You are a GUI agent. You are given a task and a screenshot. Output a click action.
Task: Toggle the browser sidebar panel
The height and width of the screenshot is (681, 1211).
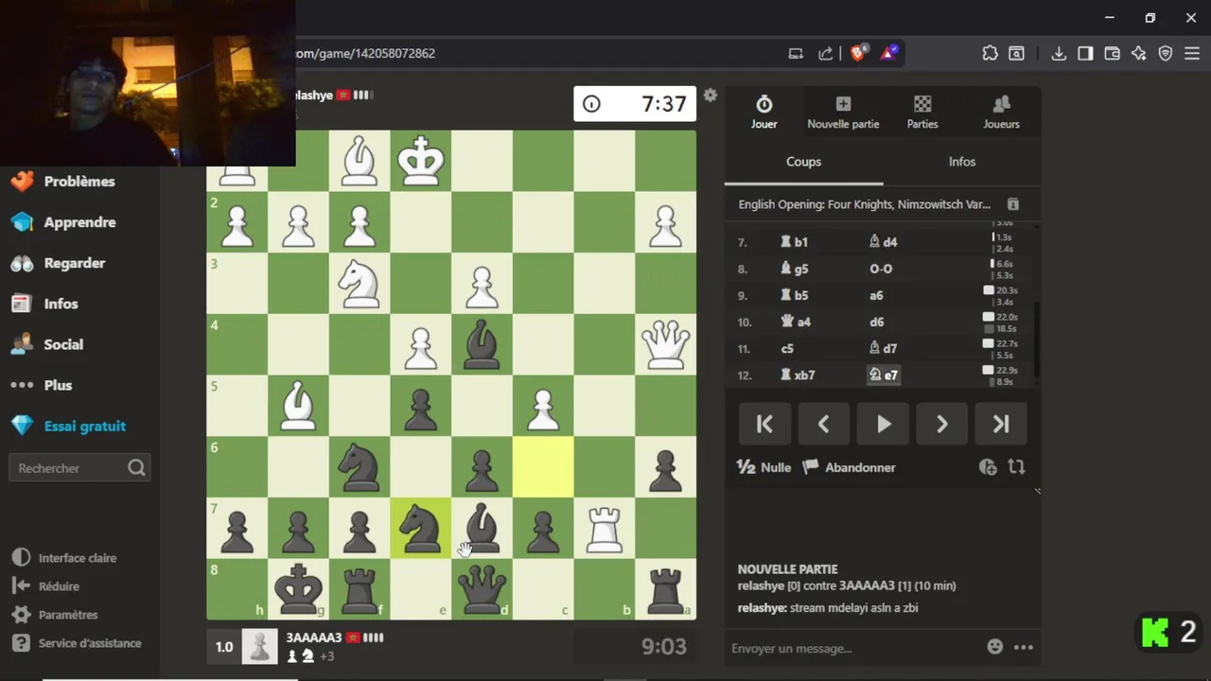(1085, 54)
